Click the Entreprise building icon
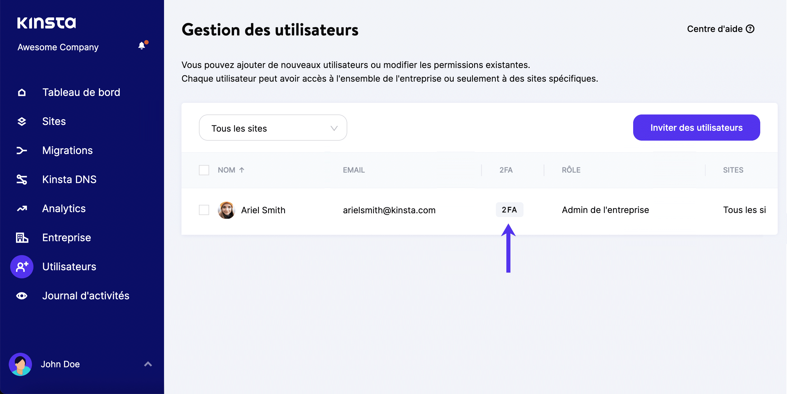This screenshot has width=787, height=394. coord(22,238)
